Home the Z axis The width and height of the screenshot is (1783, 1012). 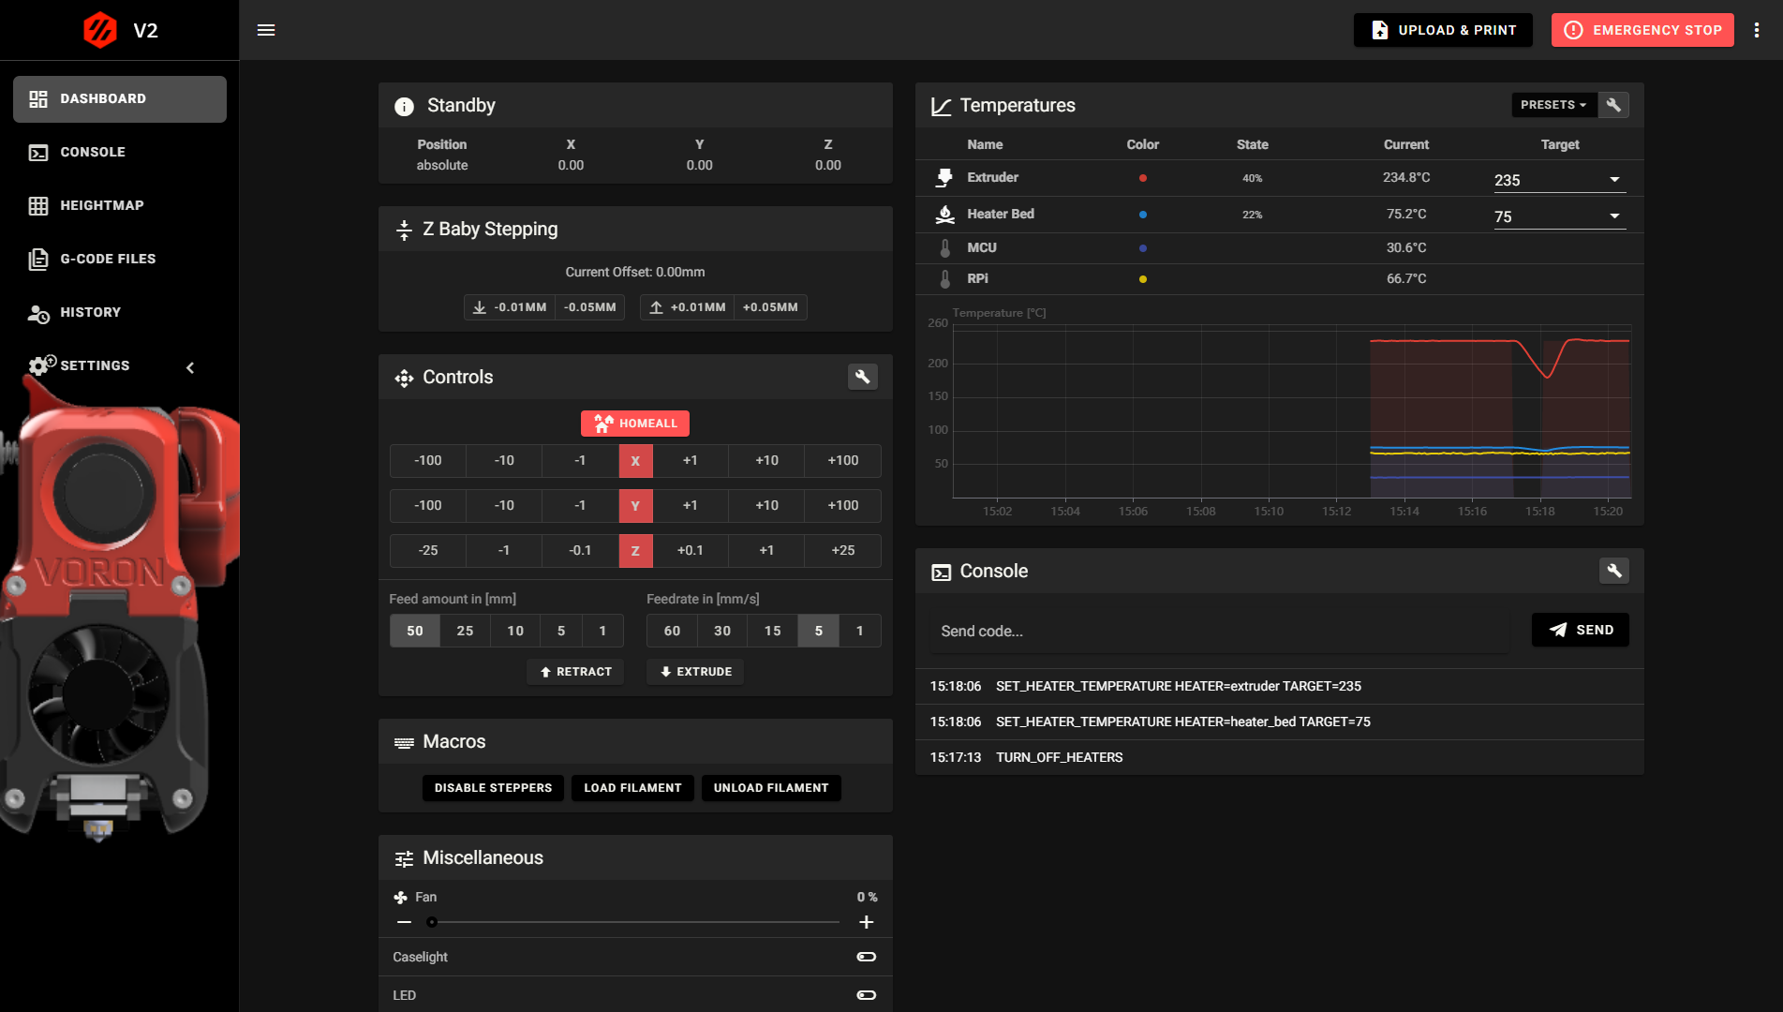pyautogui.click(x=635, y=550)
